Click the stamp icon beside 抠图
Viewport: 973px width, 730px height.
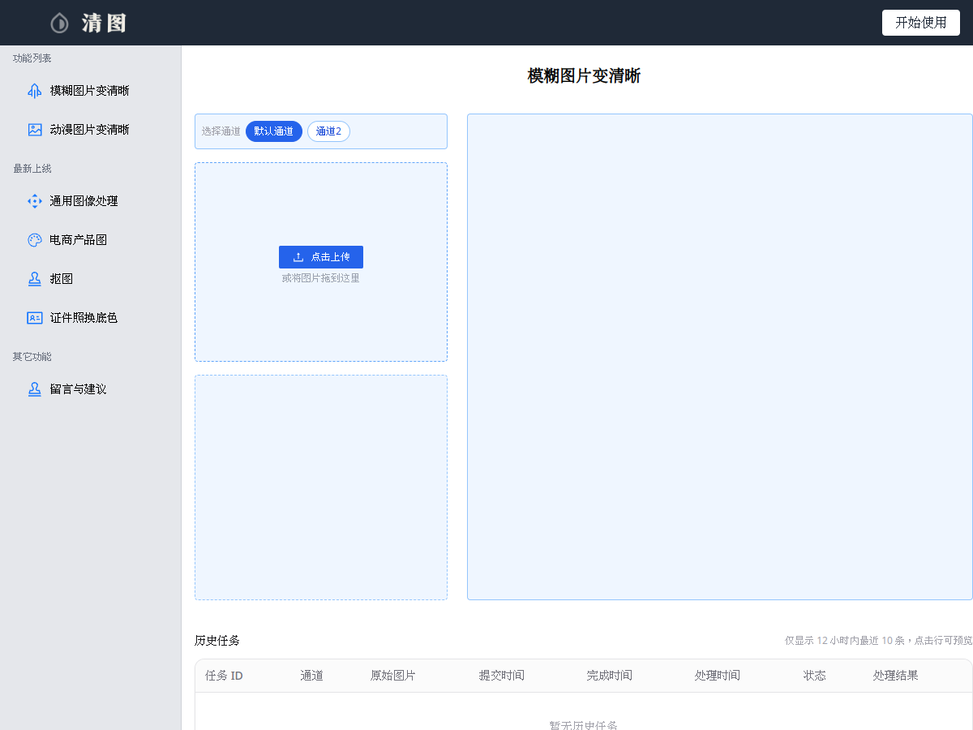click(35, 279)
